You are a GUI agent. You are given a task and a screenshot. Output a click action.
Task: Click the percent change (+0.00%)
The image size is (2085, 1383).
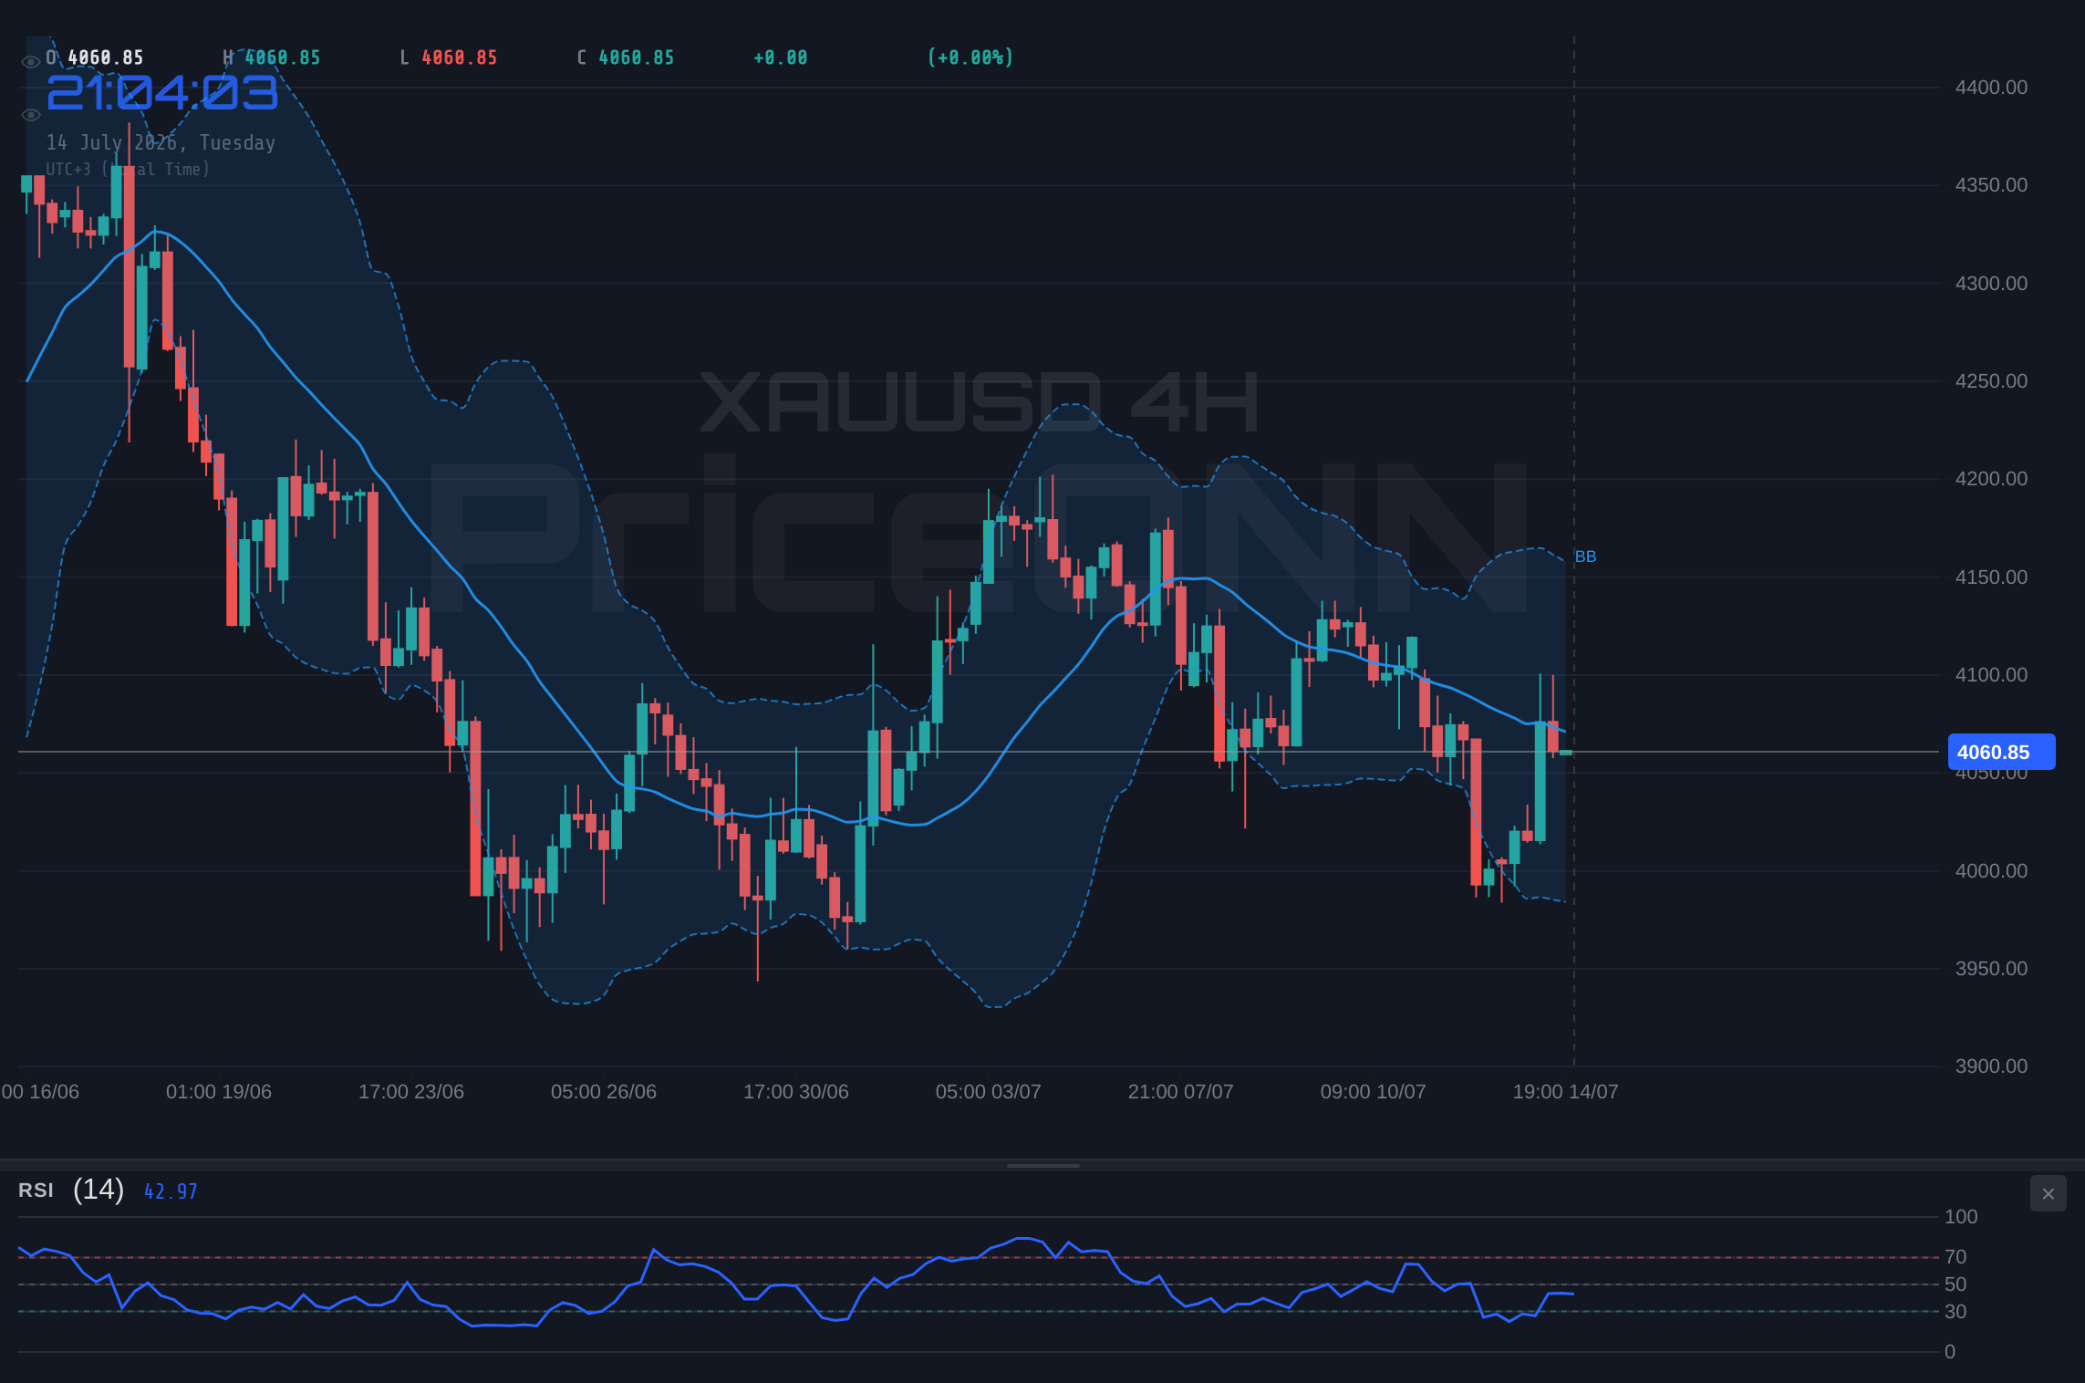(x=970, y=57)
